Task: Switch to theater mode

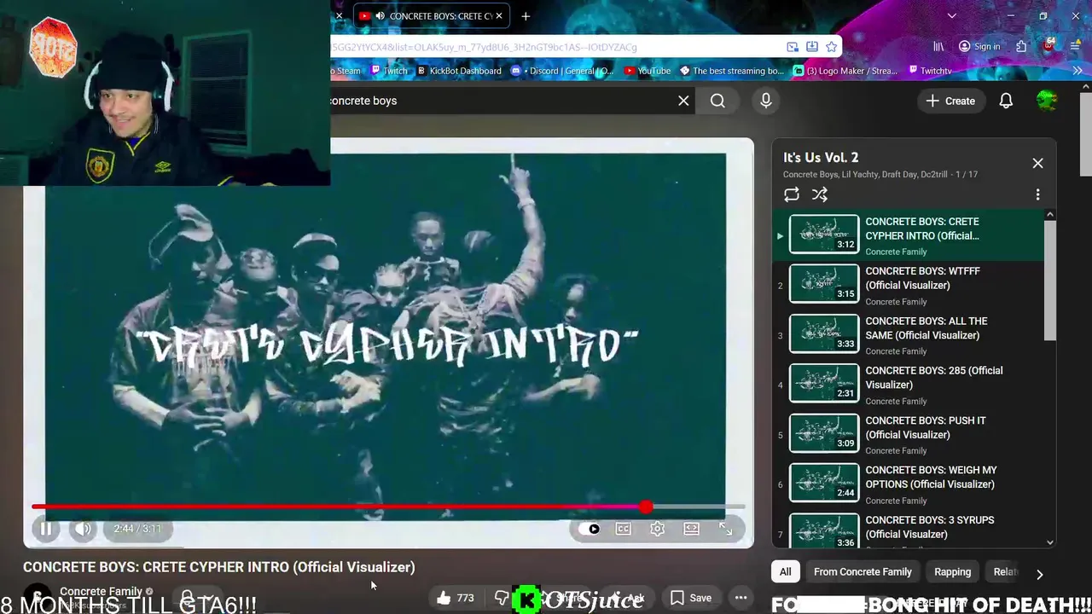Action: click(691, 529)
